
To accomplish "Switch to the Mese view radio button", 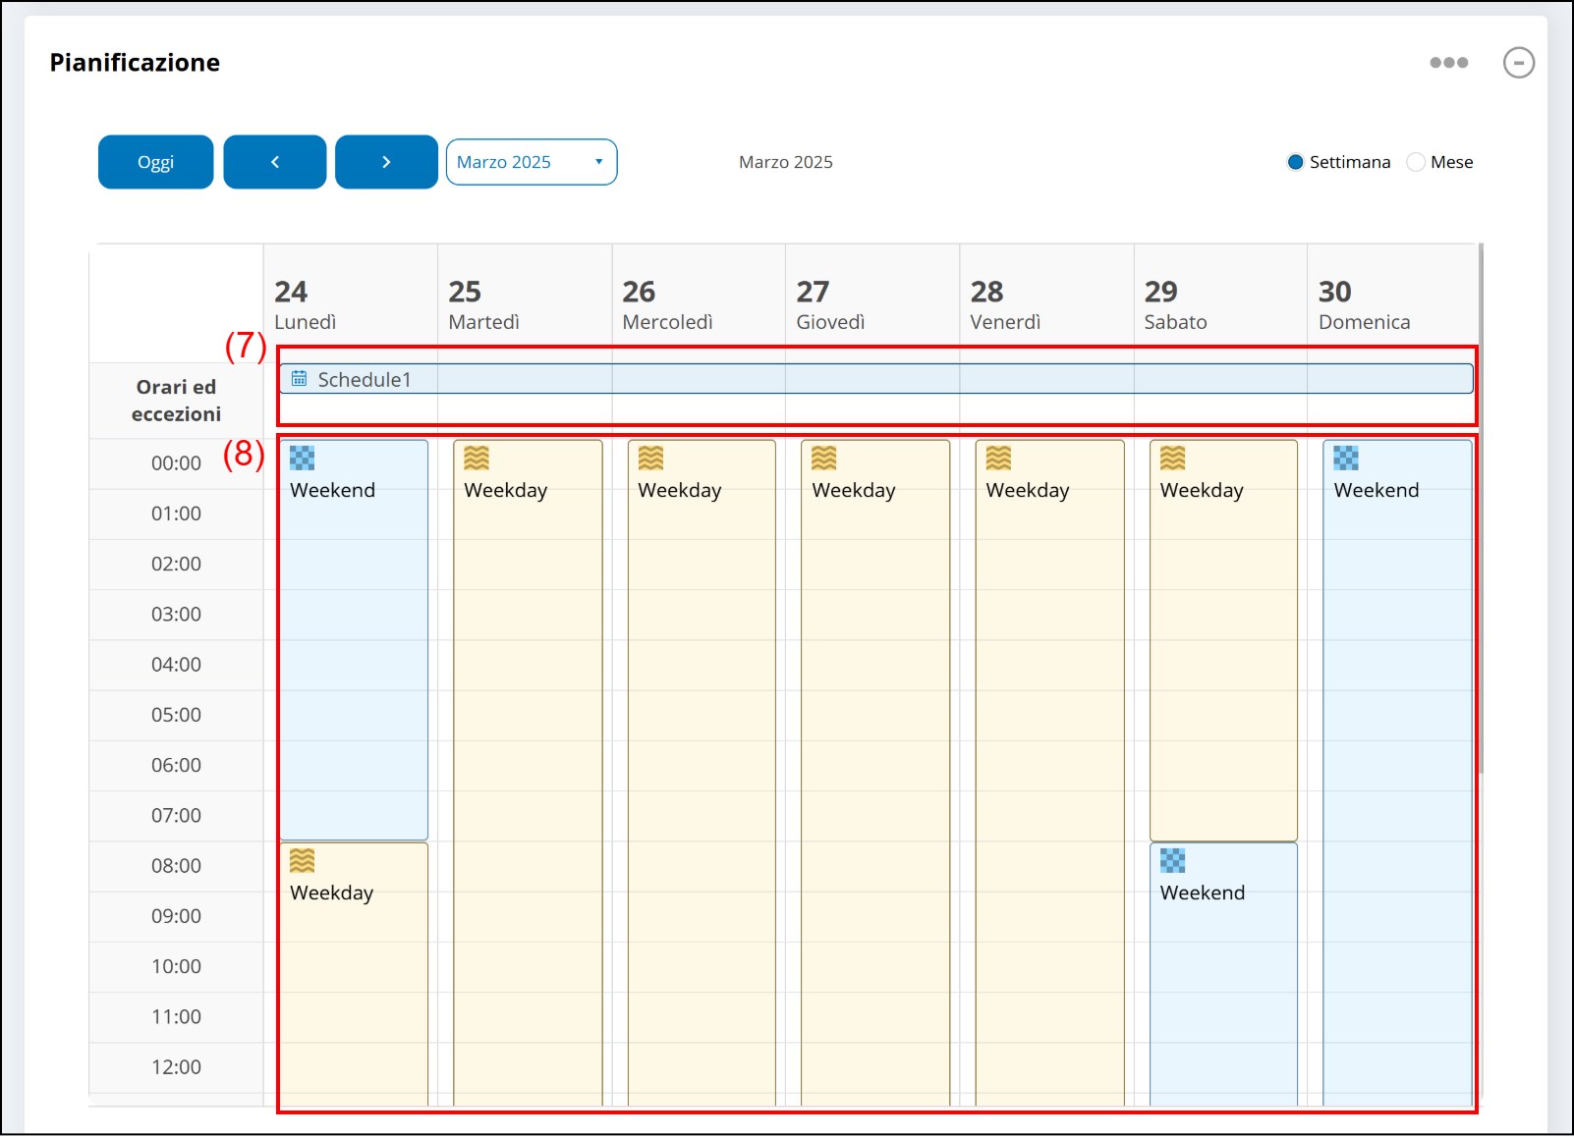I will pos(1416,162).
